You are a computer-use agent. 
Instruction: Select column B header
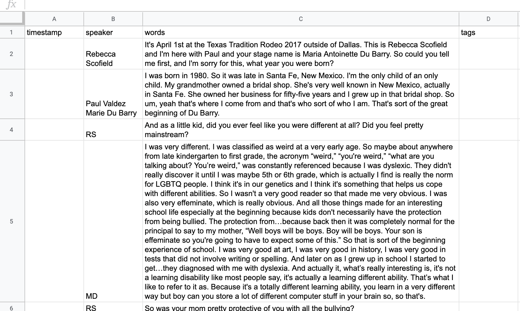click(x=113, y=18)
